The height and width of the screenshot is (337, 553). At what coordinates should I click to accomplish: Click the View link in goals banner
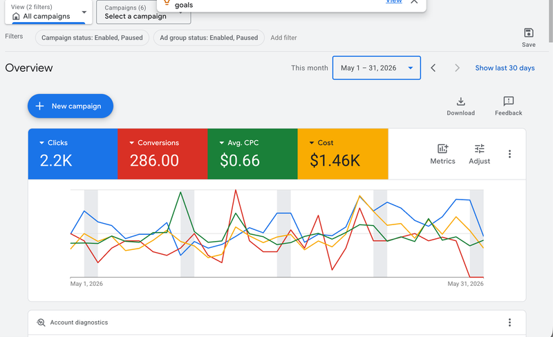(393, 1)
